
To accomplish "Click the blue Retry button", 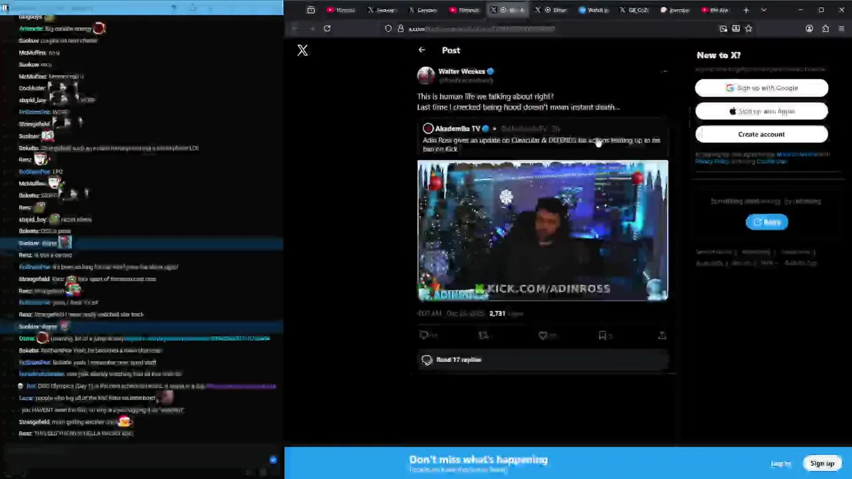I will (767, 222).
